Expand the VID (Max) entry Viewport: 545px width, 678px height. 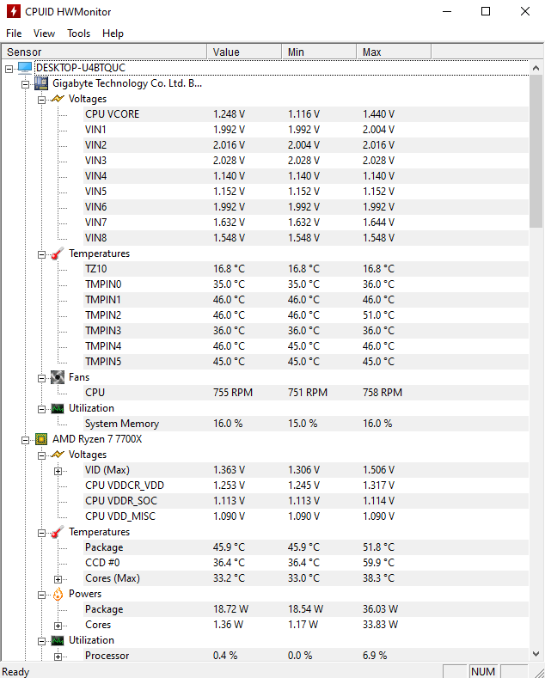58,471
